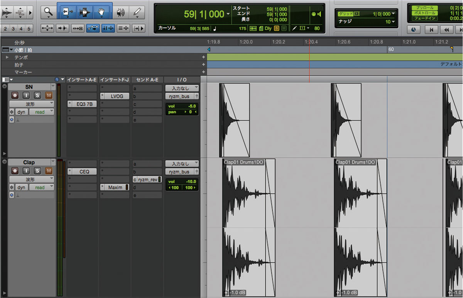Recall zoom preset 2
463x298 pixels.
[x=5, y=29]
